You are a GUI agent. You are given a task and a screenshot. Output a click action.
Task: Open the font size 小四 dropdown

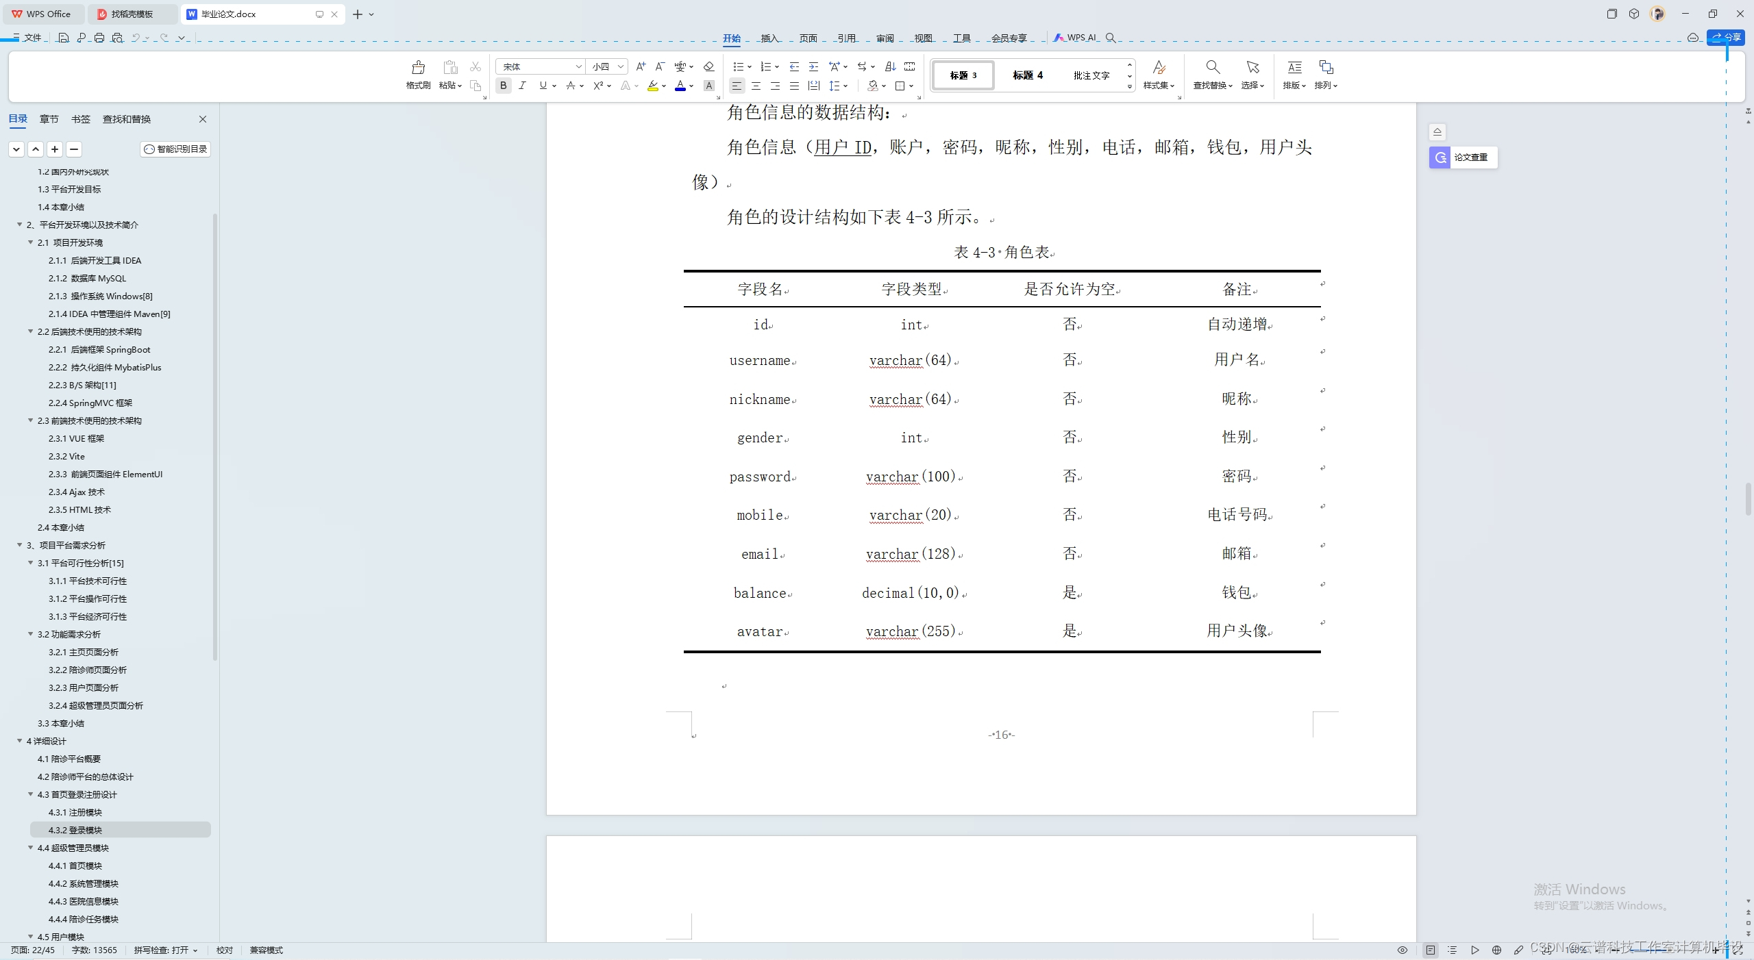620,66
